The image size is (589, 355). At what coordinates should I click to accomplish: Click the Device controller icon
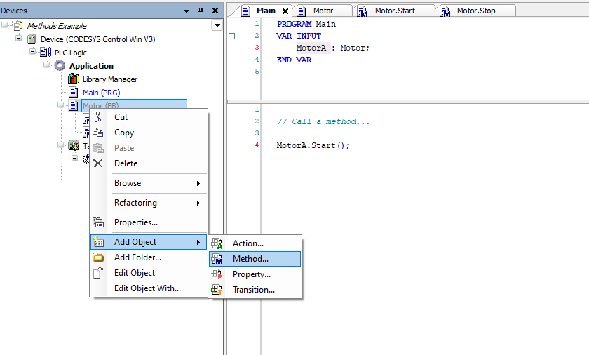[32, 39]
